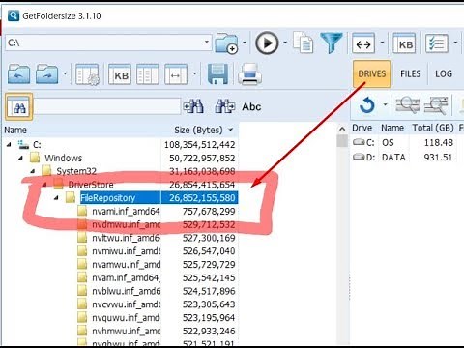
Task: Collapse the FileRepository folder node
Action: [x=56, y=197]
